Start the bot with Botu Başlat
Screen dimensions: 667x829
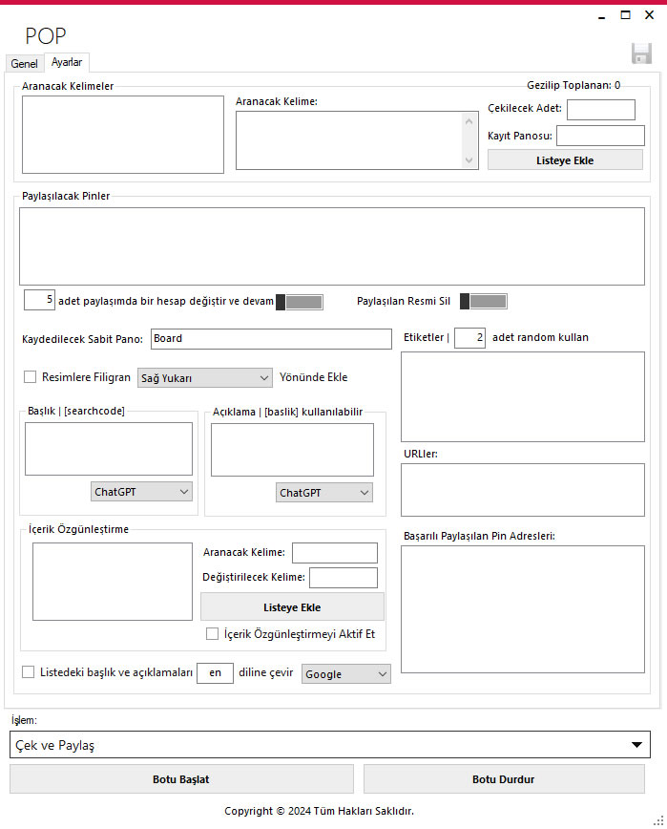click(x=181, y=778)
